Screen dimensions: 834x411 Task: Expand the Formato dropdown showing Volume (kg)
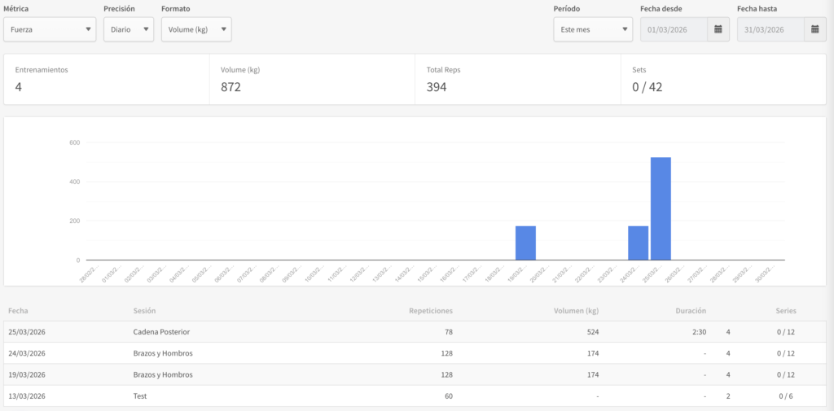[196, 29]
